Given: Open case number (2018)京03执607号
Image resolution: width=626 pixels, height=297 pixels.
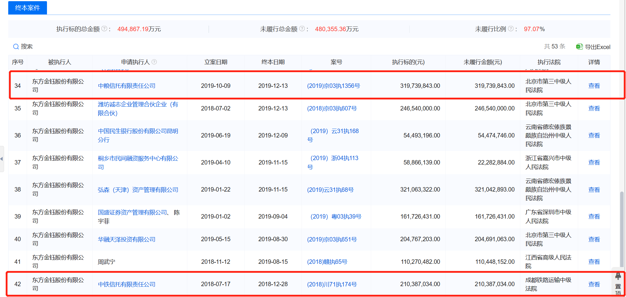Looking at the screenshot, I should tap(332, 108).
